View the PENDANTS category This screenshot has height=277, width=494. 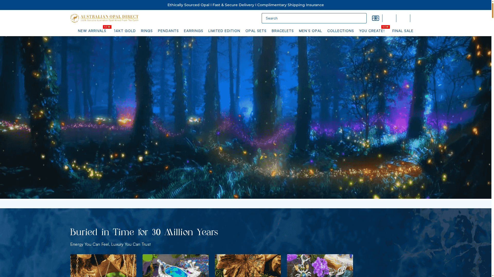click(168, 31)
